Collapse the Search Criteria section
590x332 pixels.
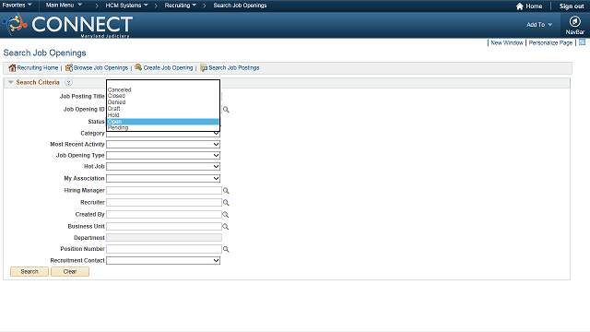(10, 82)
